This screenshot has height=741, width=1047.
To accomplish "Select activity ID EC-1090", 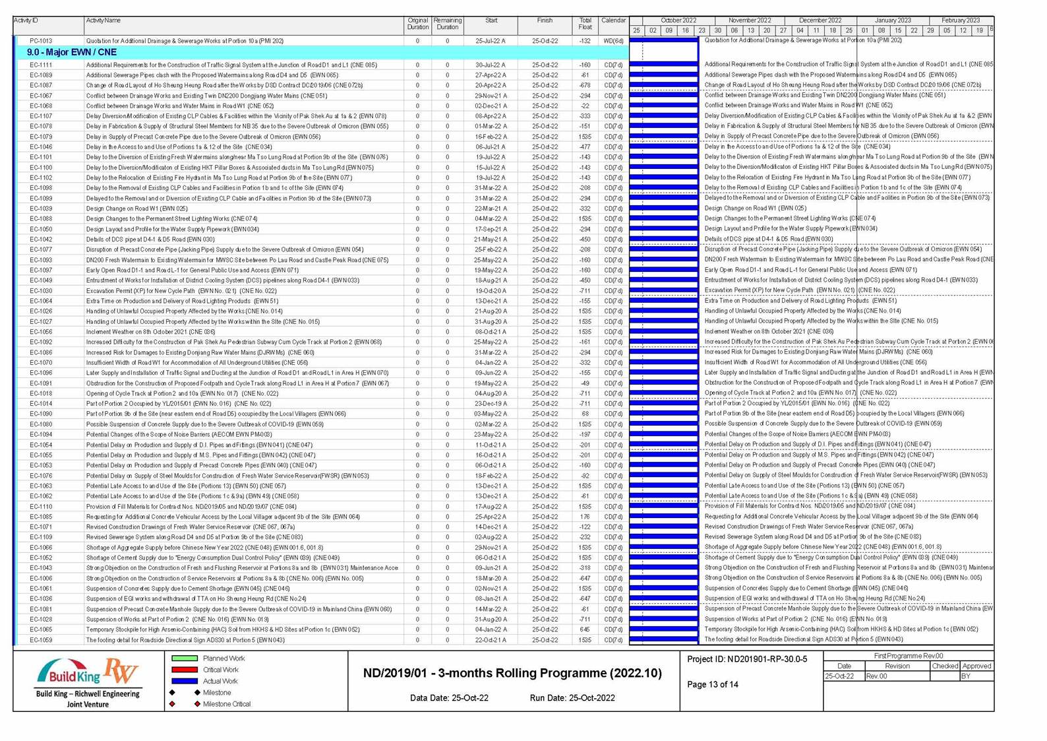I will tap(41, 414).
